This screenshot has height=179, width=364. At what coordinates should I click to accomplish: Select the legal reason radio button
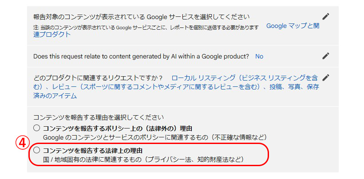(x=37, y=151)
